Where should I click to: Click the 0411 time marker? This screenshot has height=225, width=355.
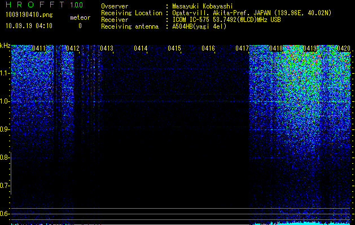coord(39,48)
